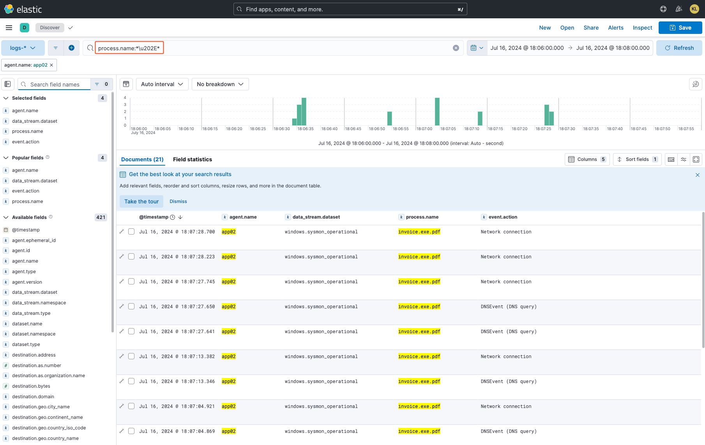Hide the chart using the chart toggle icon
The width and height of the screenshot is (705, 445).
126,84
